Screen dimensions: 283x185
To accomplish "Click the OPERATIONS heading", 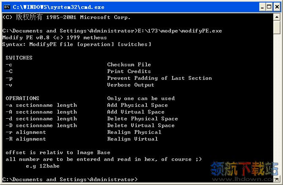I will coord(22,98).
